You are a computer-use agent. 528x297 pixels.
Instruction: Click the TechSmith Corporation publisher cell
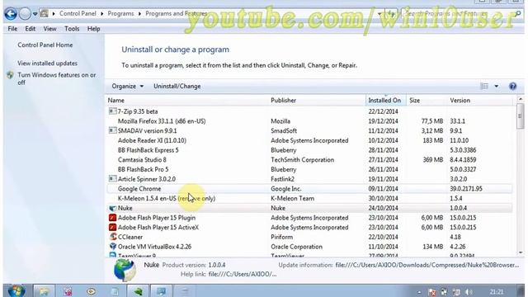tap(303, 160)
